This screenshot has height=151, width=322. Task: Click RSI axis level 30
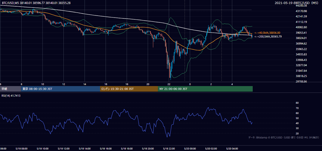[x=297, y=128]
